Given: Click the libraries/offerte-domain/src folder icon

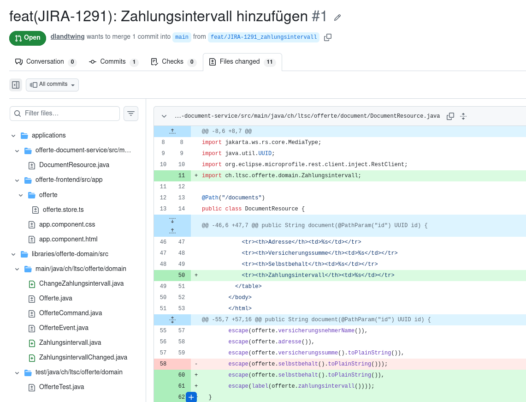Looking at the screenshot, I should coord(24,254).
